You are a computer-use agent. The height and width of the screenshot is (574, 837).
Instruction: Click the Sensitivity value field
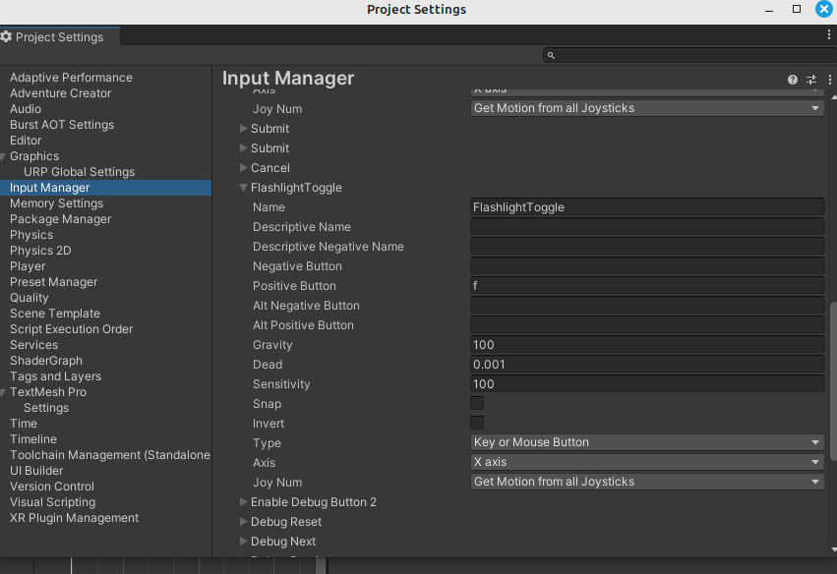point(647,384)
